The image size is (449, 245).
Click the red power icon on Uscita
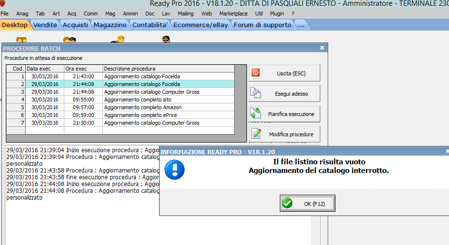point(256,72)
